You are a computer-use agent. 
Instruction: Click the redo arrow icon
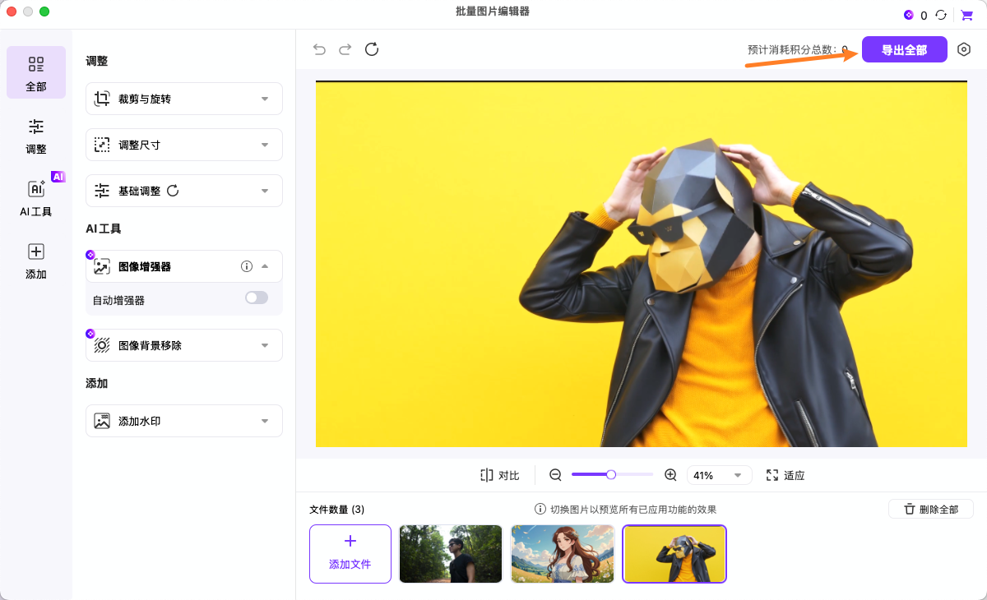pos(345,49)
